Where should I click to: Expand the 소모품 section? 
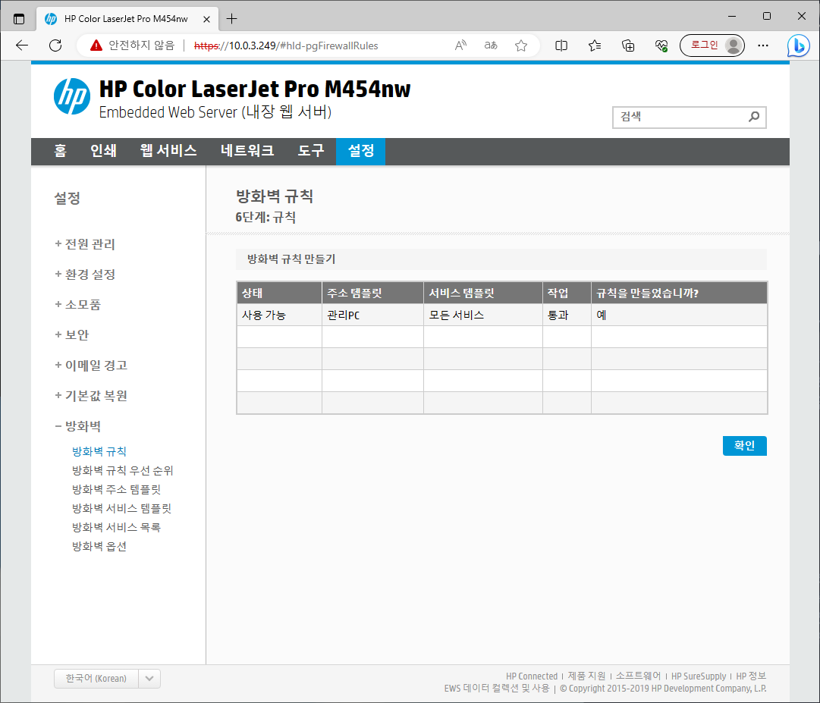[78, 305]
